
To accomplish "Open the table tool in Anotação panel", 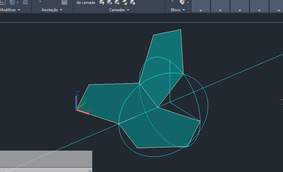I will [64, 2].
